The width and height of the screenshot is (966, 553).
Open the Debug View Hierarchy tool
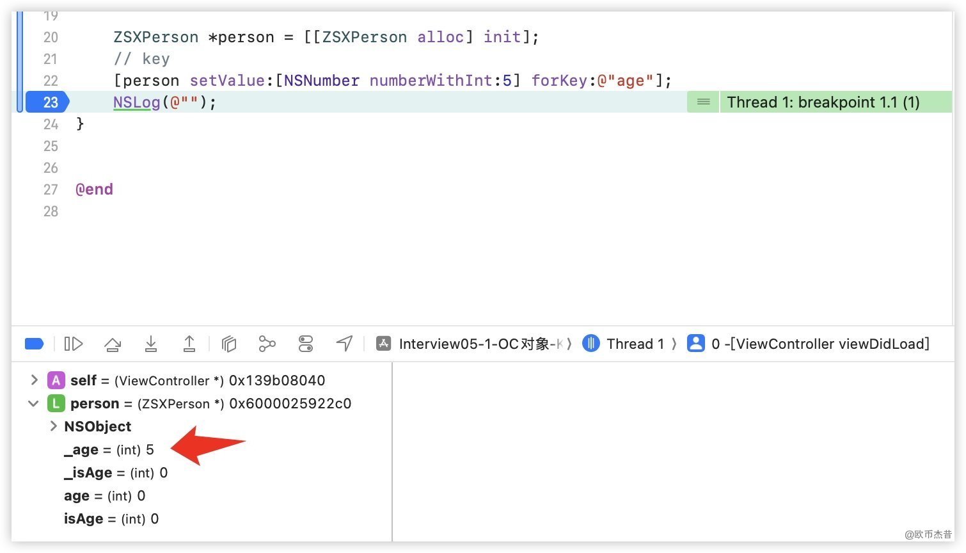tap(228, 344)
